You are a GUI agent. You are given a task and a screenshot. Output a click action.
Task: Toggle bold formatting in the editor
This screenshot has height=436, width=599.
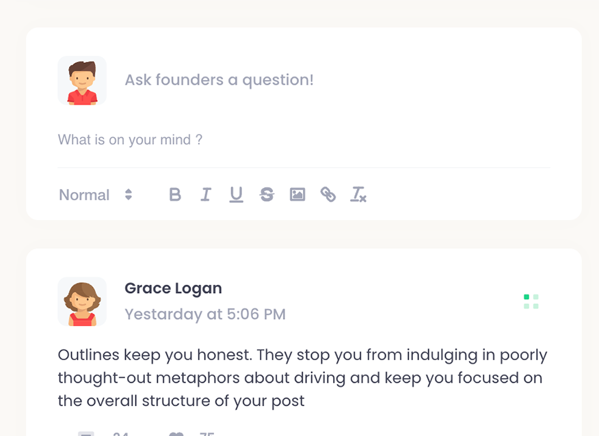tap(175, 195)
